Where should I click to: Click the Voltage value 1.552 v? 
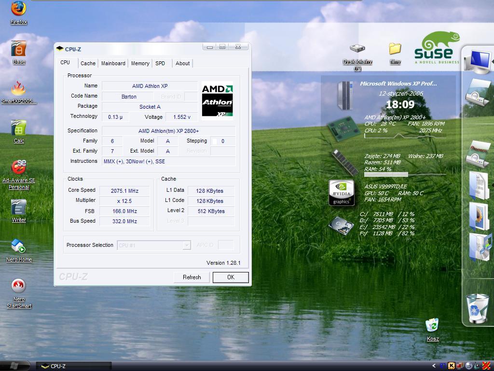click(182, 117)
